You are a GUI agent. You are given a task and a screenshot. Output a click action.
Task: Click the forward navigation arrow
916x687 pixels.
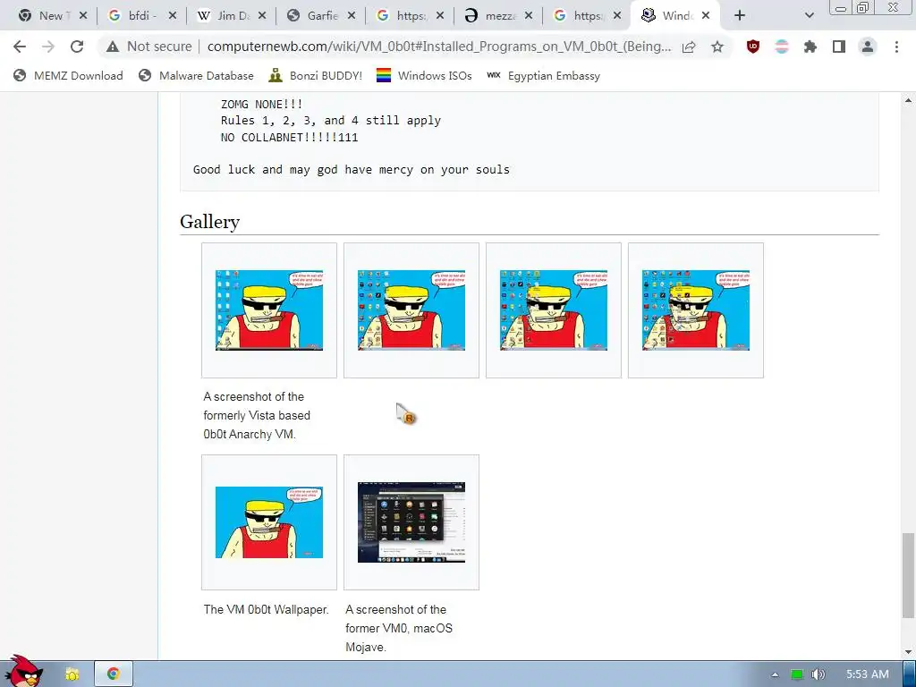point(48,47)
